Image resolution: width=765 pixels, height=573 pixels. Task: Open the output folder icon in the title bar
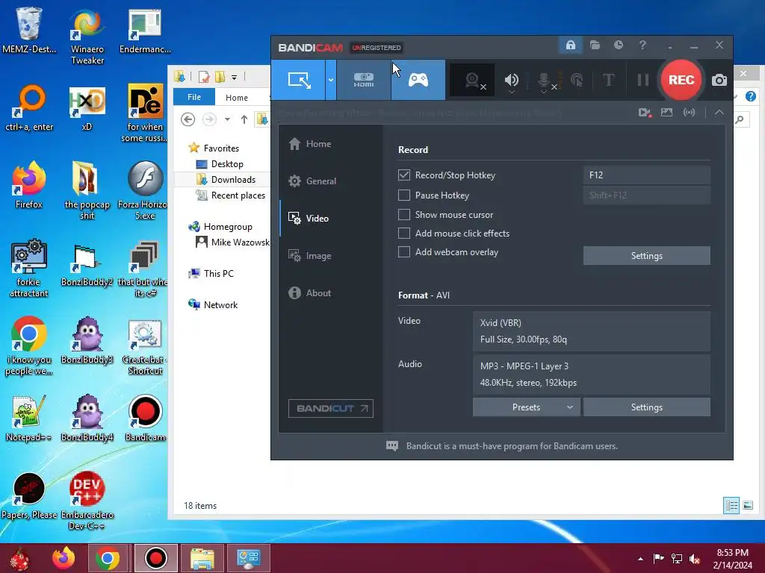tap(595, 46)
